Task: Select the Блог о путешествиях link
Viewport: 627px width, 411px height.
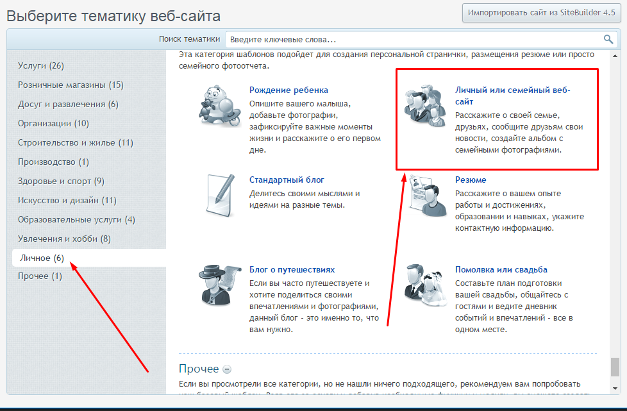Action: 292,270
